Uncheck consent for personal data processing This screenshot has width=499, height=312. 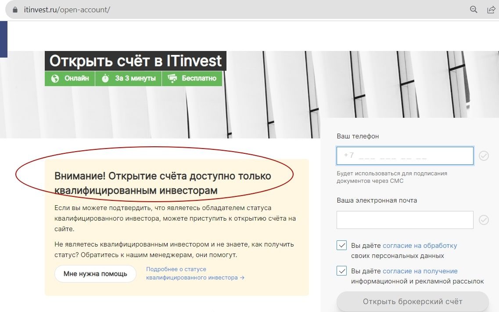click(x=341, y=245)
